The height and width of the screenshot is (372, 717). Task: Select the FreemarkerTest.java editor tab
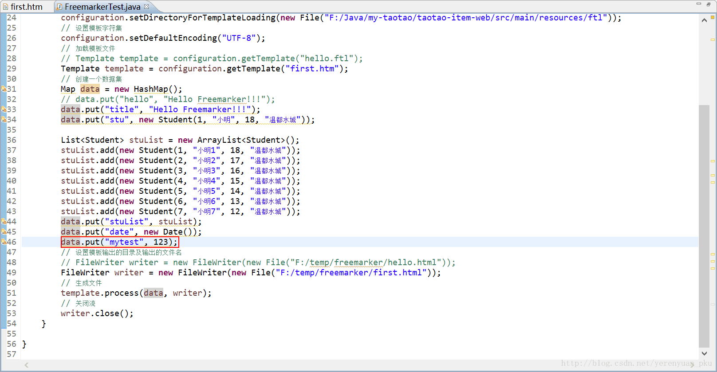102,7
